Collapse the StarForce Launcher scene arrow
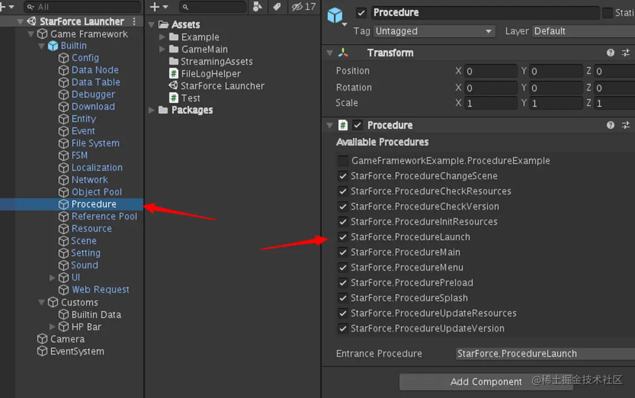The image size is (635, 398). pyautogui.click(x=20, y=21)
